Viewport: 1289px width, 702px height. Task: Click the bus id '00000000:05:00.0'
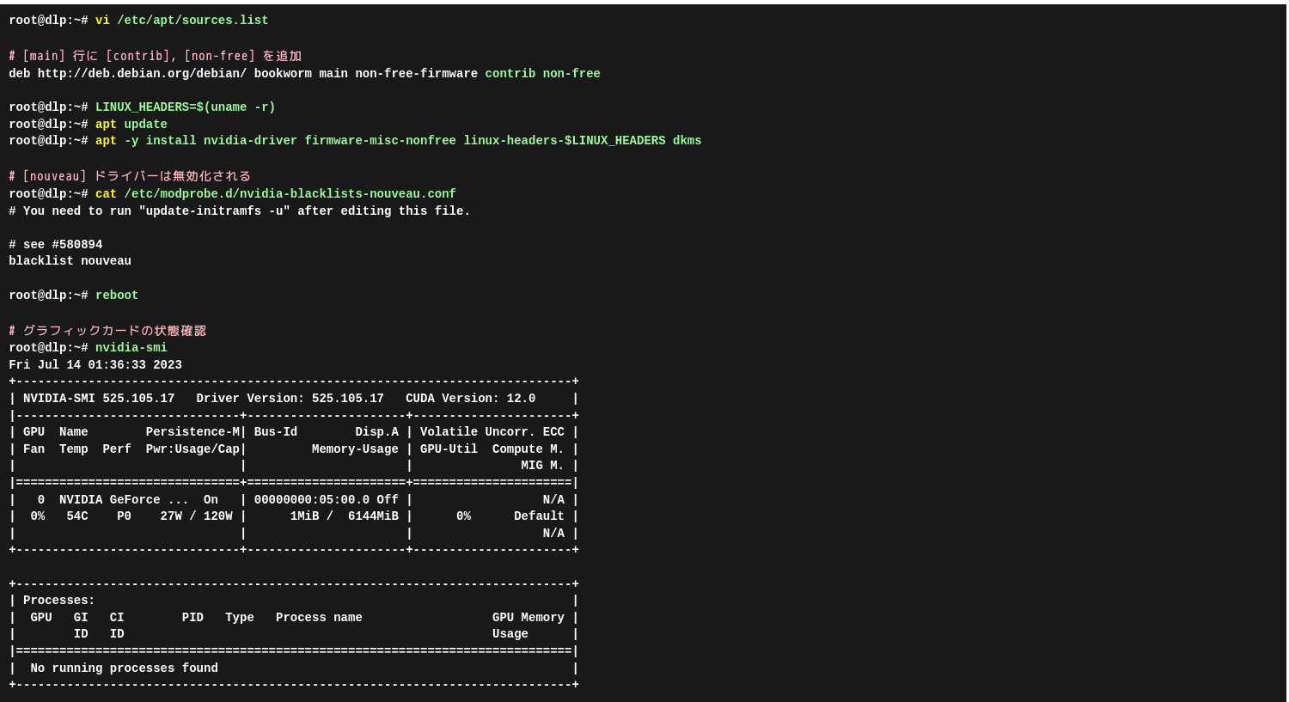(312, 500)
